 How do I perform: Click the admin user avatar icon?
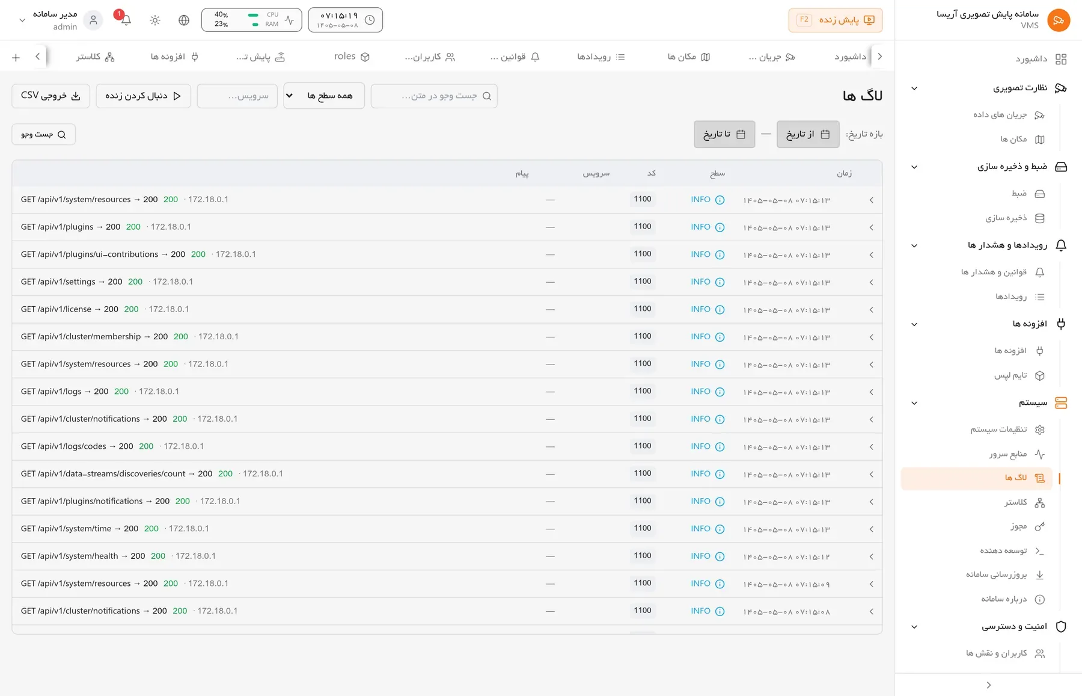93,20
